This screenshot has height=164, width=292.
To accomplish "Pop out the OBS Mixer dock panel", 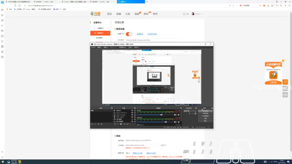I will click(x=181, y=108).
